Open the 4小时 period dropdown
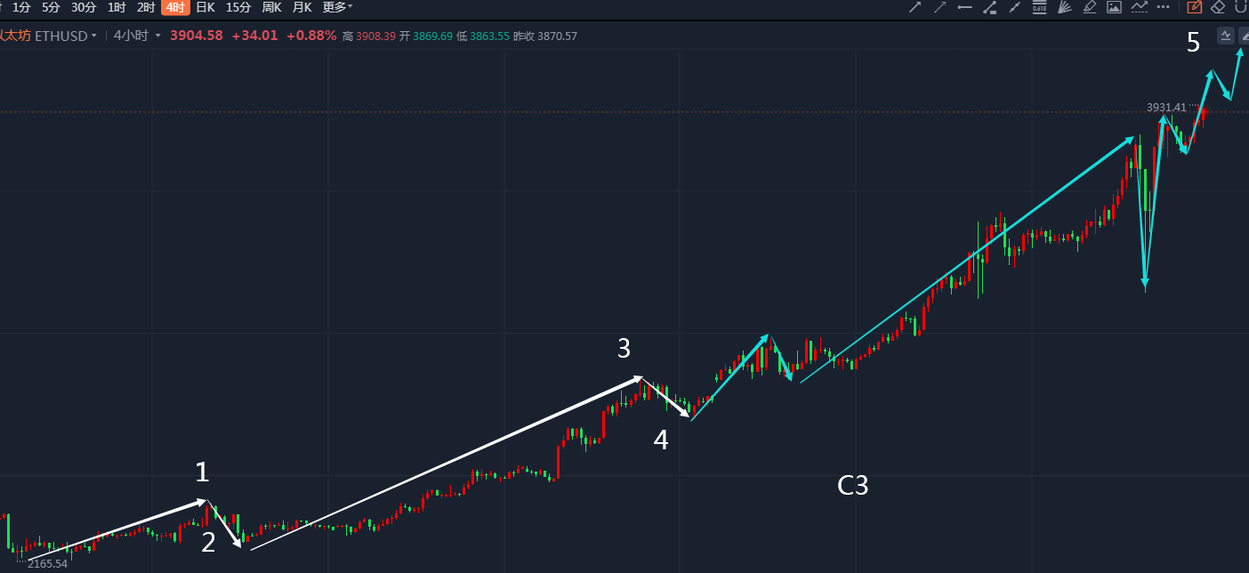Image resolution: width=1249 pixels, height=573 pixels. pyautogui.click(x=137, y=36)
